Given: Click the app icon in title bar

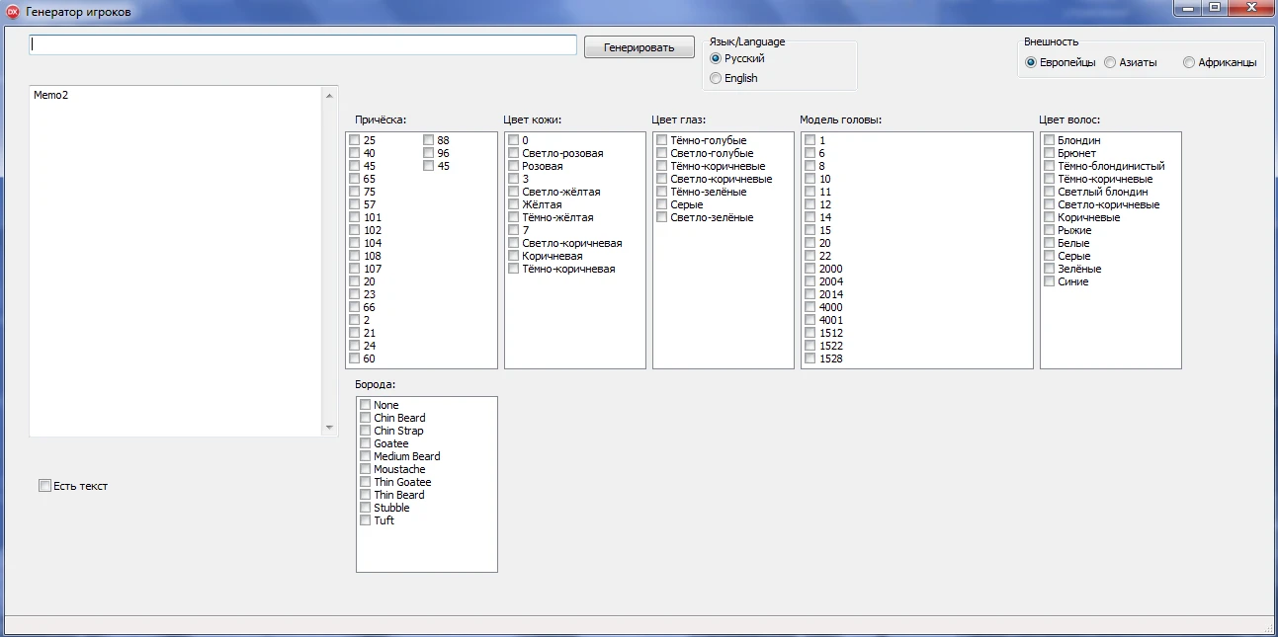Looking at the screenshot, I should [x=13, y=11].
